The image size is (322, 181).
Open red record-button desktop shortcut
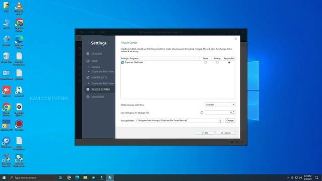point(19,125)
